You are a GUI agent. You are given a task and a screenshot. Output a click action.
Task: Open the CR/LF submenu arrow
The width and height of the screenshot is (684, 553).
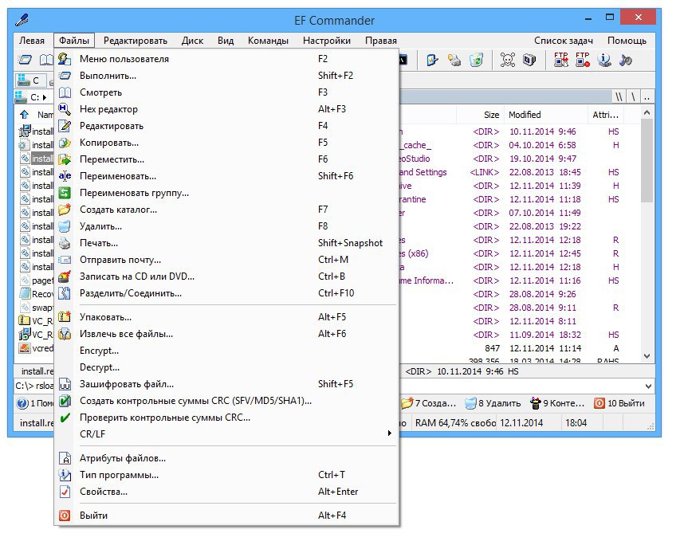(389, 433)
